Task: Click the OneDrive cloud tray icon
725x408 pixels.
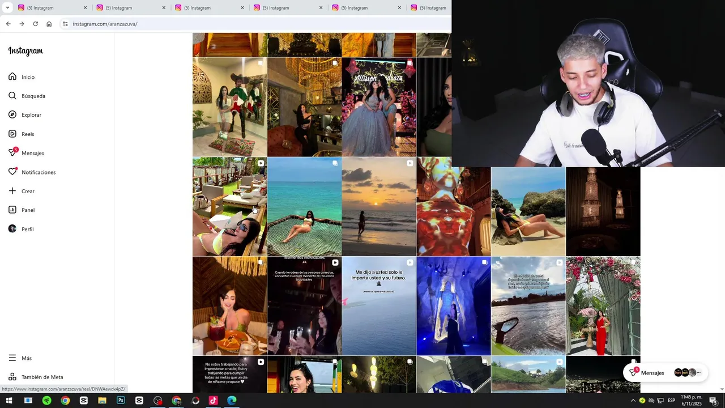Action: point(651,401)
